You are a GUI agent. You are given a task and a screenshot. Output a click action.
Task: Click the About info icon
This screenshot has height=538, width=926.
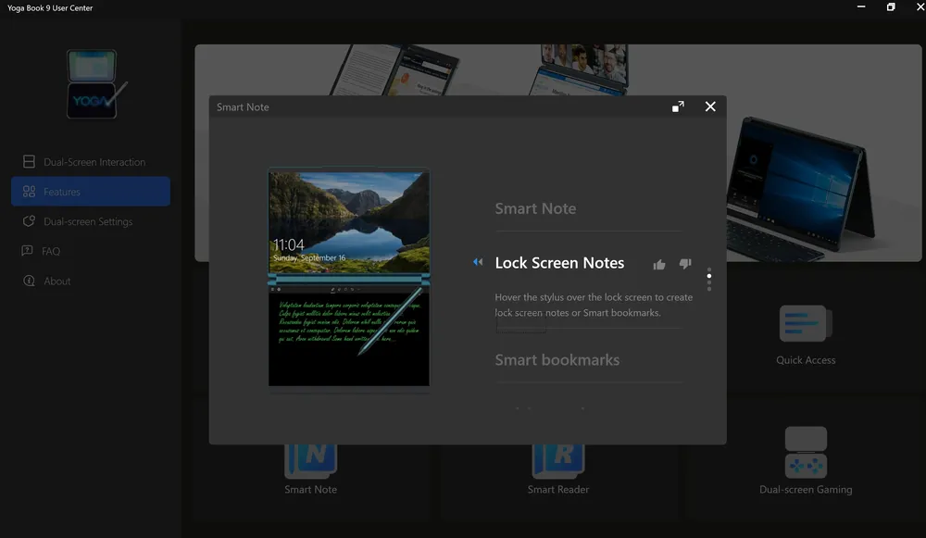(x=29, y=281)
